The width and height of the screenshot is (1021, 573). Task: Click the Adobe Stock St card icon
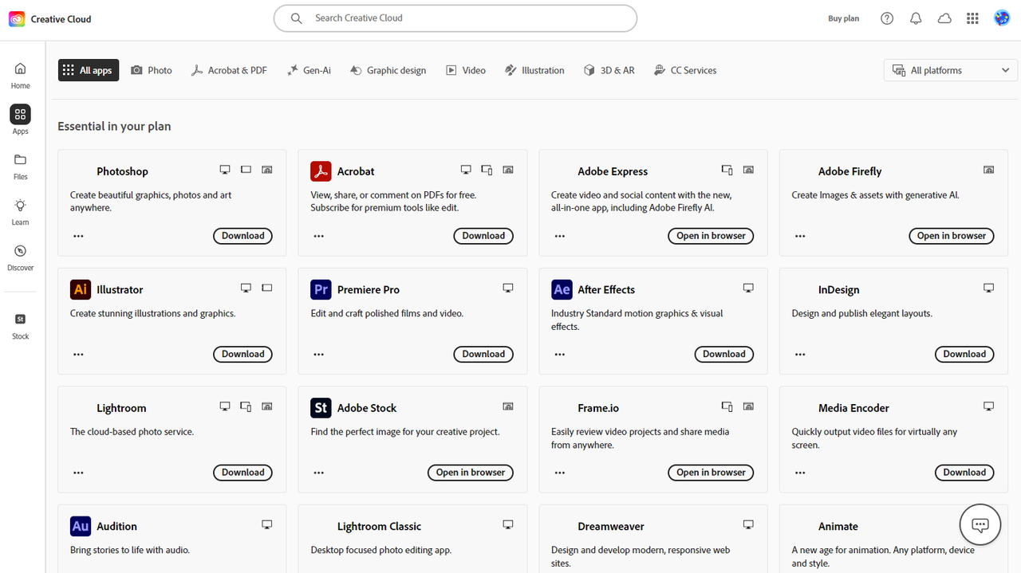321,408
